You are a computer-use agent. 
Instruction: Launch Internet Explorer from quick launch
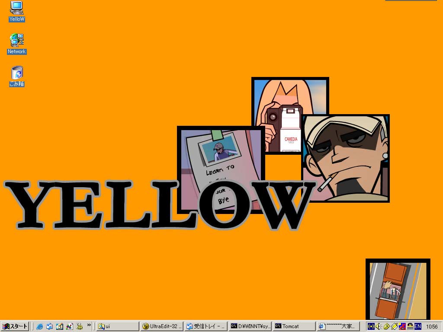(x=40, y=327)
